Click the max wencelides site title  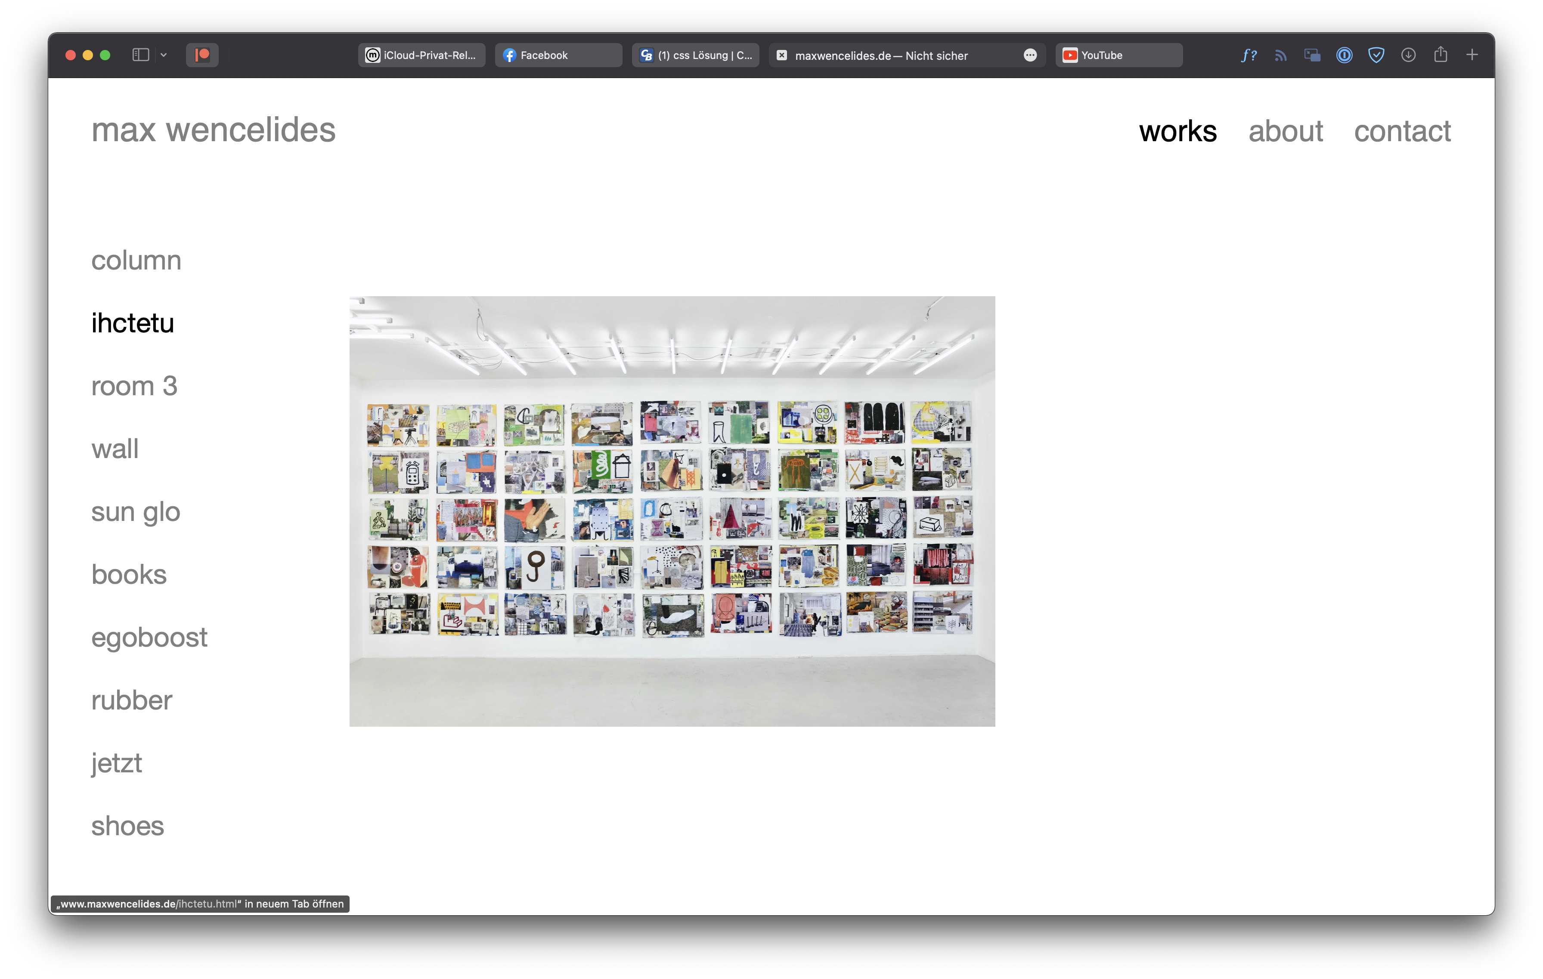point(213,130)
